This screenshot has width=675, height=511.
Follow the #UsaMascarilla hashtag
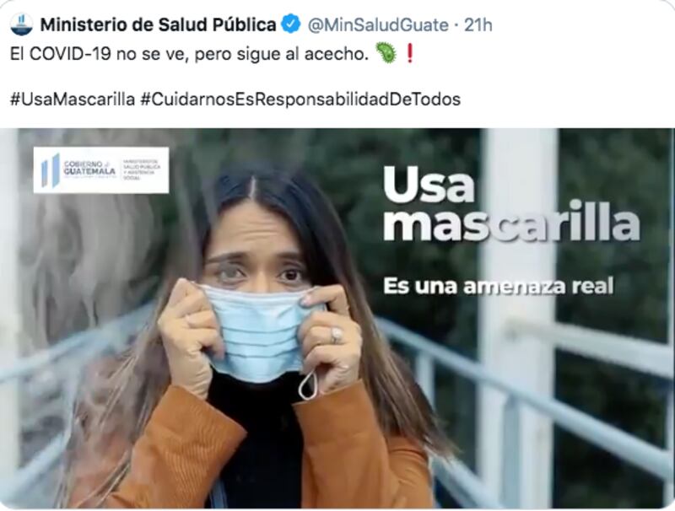[73, 100]
